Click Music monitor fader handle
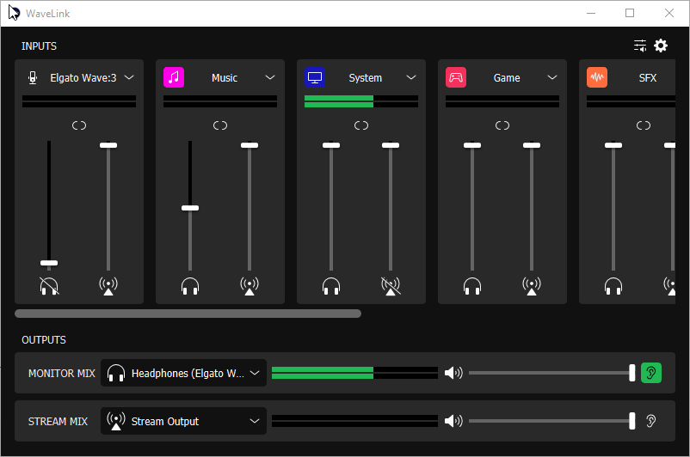690x457 pixels. (190, 208)
